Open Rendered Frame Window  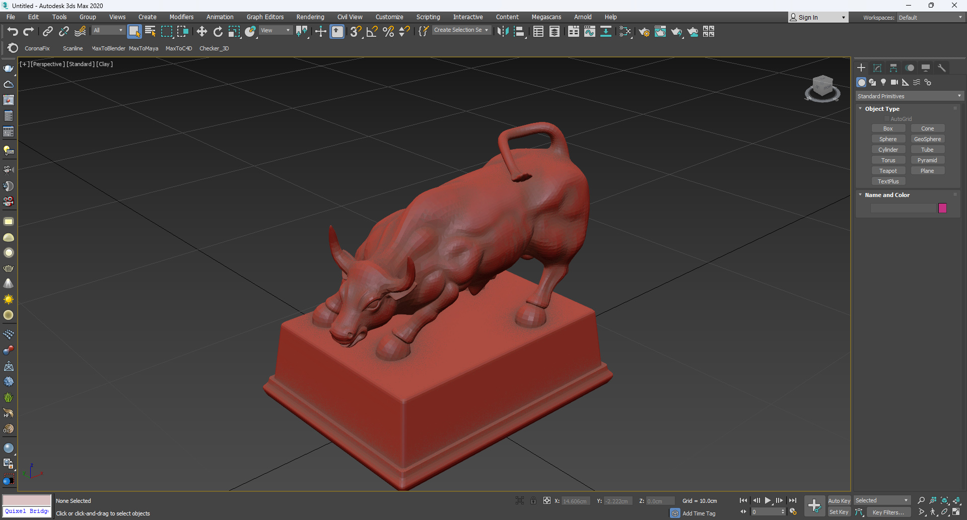(x=660, y=32)
